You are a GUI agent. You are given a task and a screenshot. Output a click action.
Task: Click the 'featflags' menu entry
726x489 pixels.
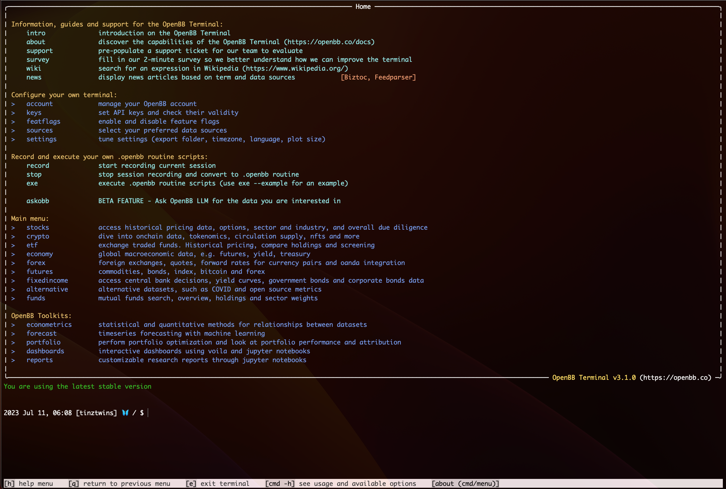click(44, 121)
